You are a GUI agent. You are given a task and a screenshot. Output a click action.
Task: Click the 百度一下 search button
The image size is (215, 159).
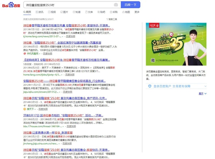130,5
